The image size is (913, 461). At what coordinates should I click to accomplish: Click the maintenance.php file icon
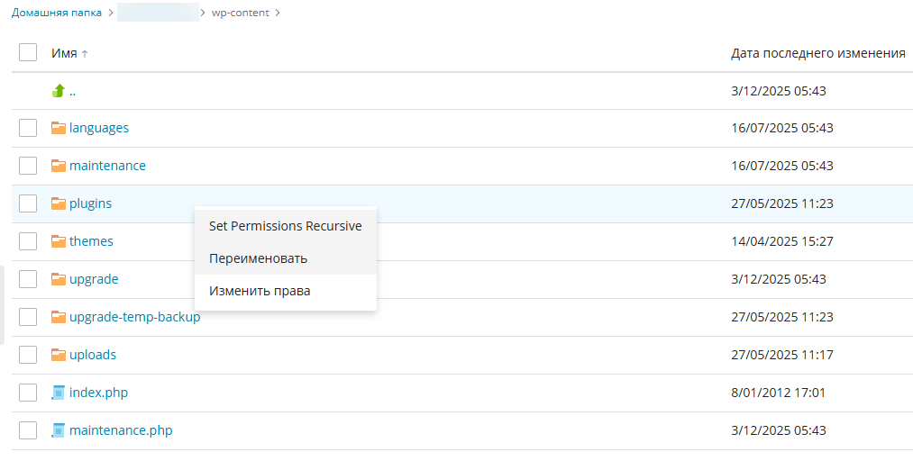tap(59, 430)
